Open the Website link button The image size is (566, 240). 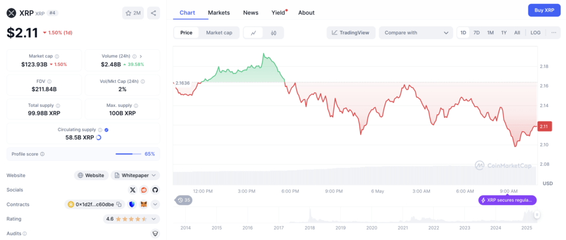pos(92,175)
